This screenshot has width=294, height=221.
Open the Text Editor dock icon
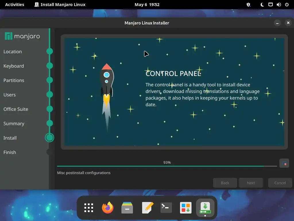click(148, 208)
